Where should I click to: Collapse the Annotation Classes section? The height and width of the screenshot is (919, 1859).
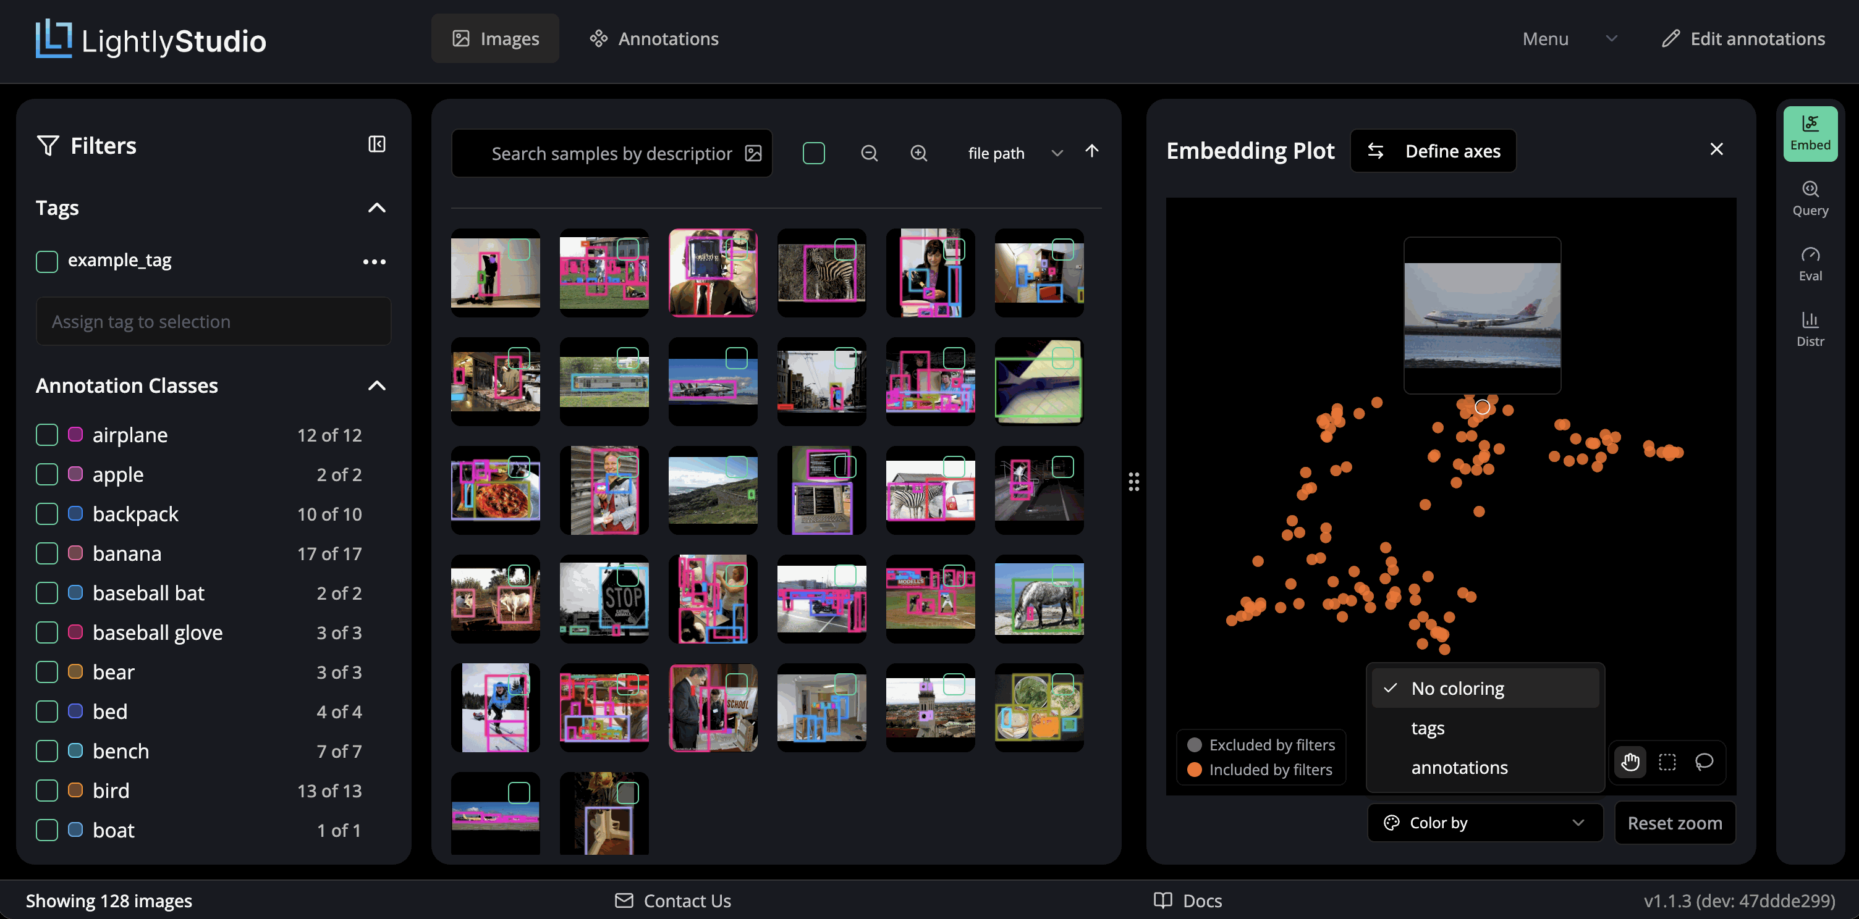click(x=377, y=386)
